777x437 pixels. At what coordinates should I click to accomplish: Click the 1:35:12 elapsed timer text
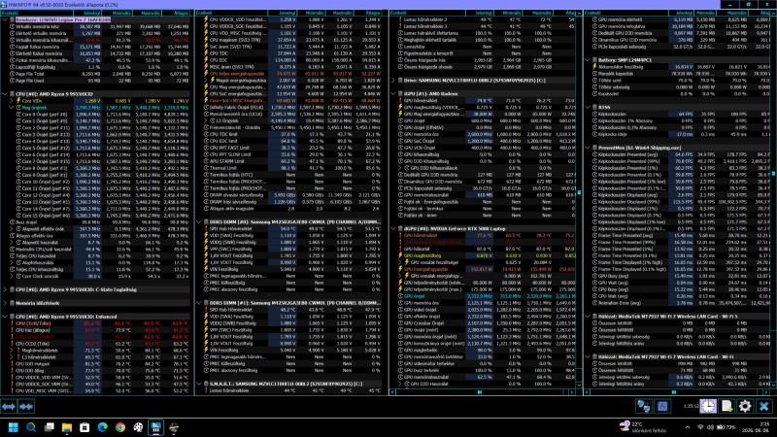pyautogui.click(x=691, y=406)
